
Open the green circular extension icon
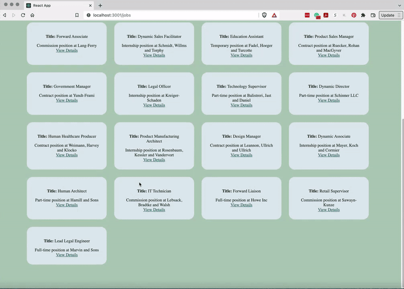click(317, 16)
